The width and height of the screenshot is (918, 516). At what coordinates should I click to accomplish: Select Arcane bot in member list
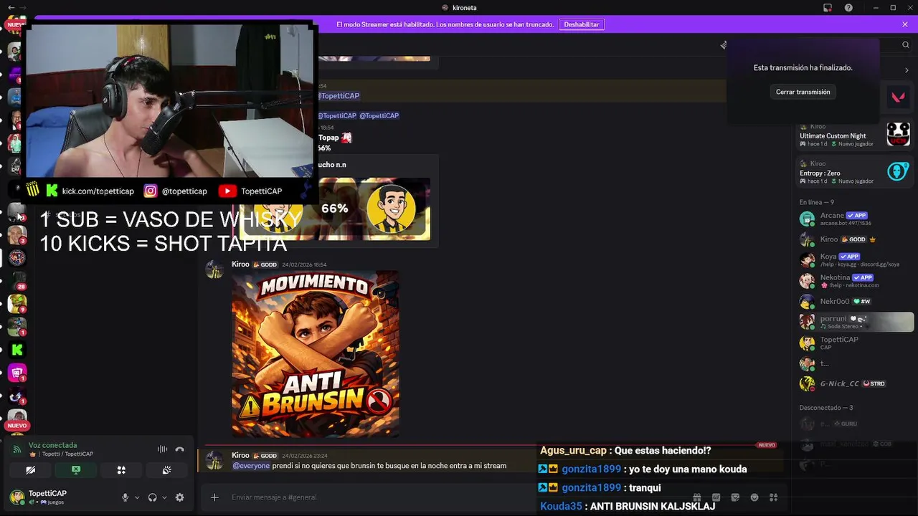point(855,219)
